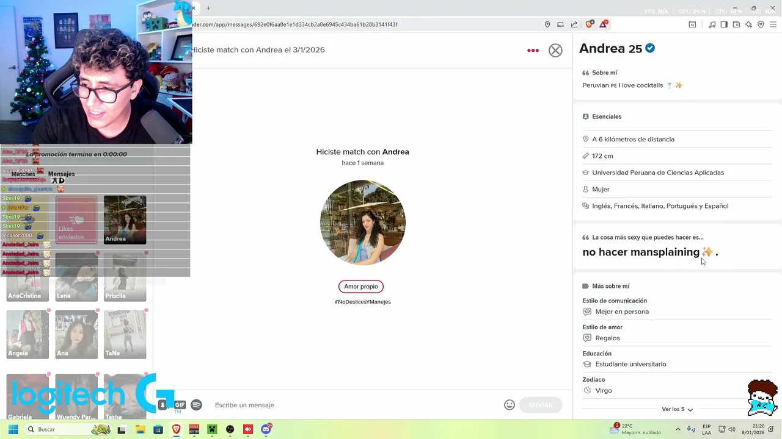Click 'Mejor en persona' communication style
Image resolution: width=782 pixels, height=439 pixels.
tap(622, 312)
